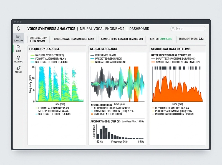Screen dimensions: 222x165
Task: Select the Training label in sidebar
Action: tap(18, 62)
